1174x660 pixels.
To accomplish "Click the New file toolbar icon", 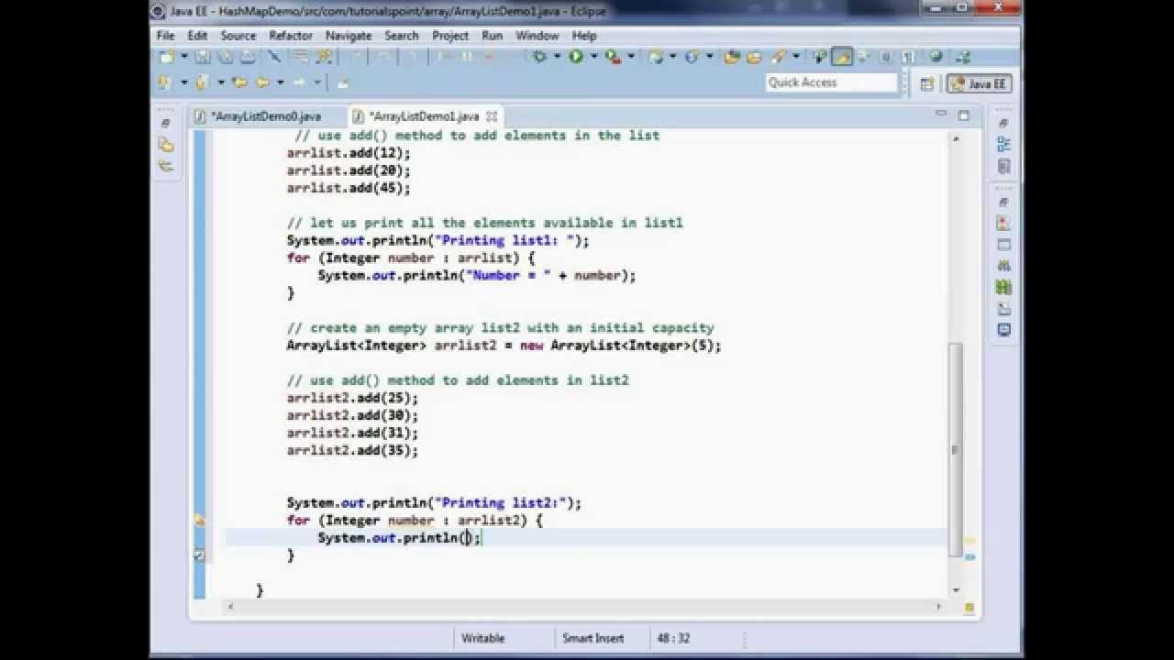I will (167, 57).
